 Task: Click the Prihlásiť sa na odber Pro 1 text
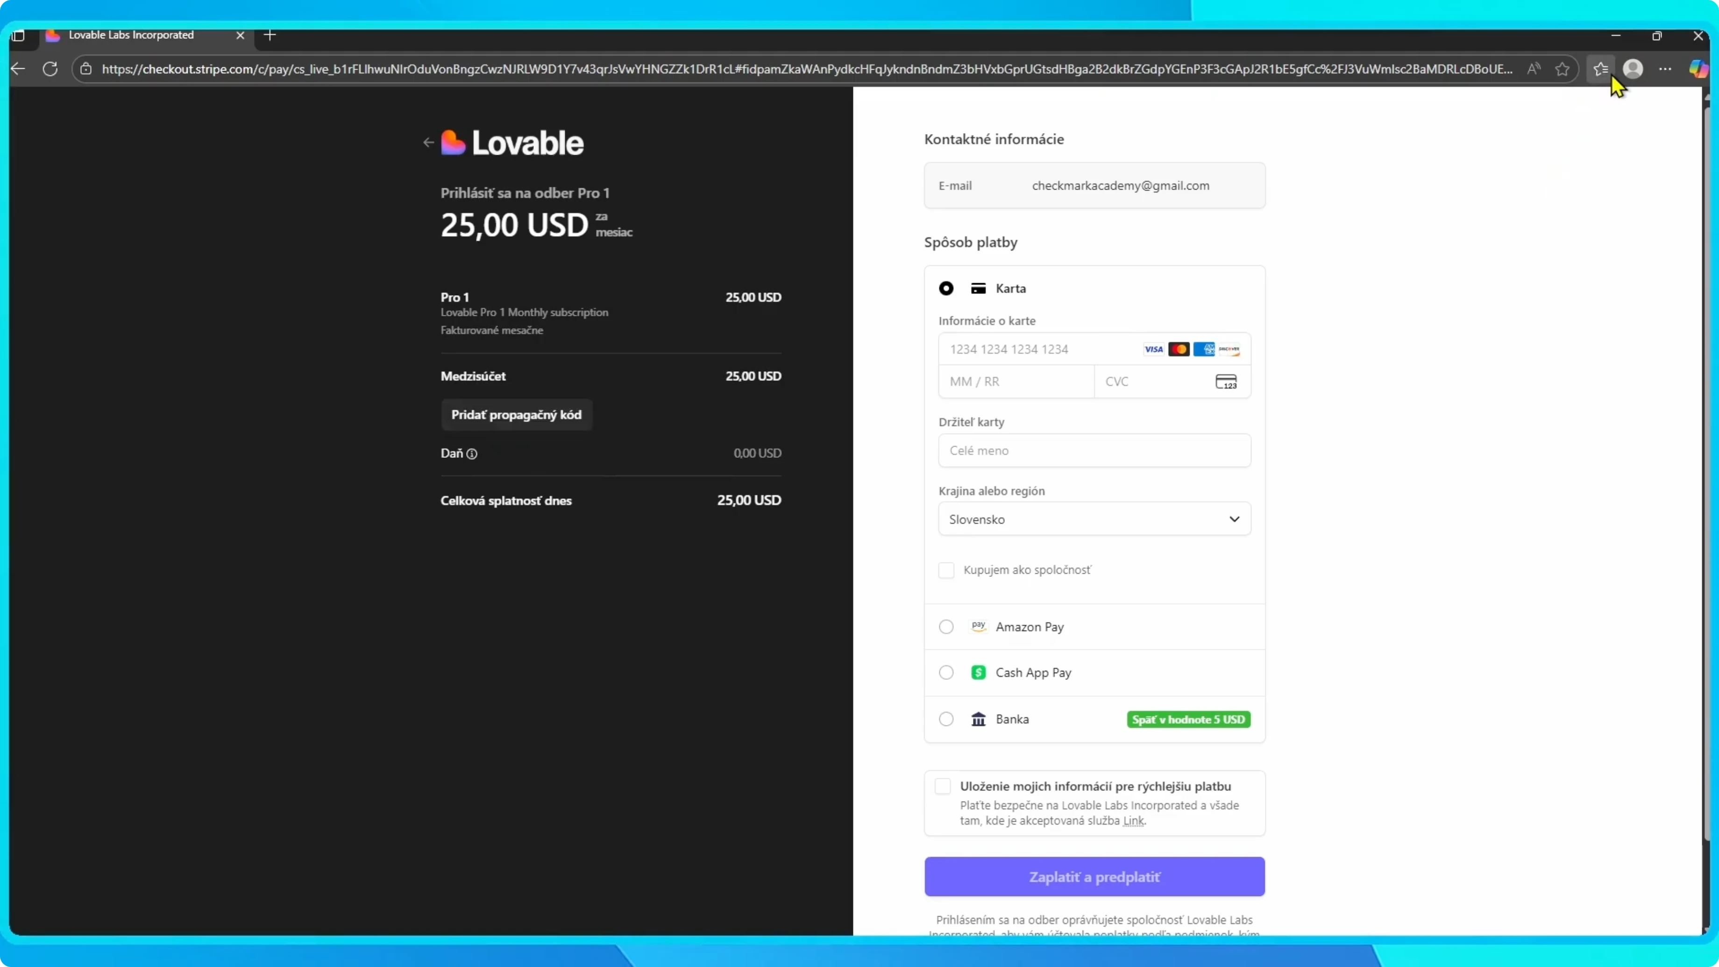(x=525, y=193)
